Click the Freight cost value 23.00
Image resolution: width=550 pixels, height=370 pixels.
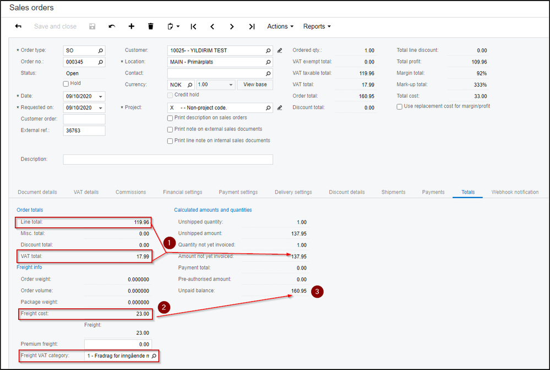click(143, 314)
